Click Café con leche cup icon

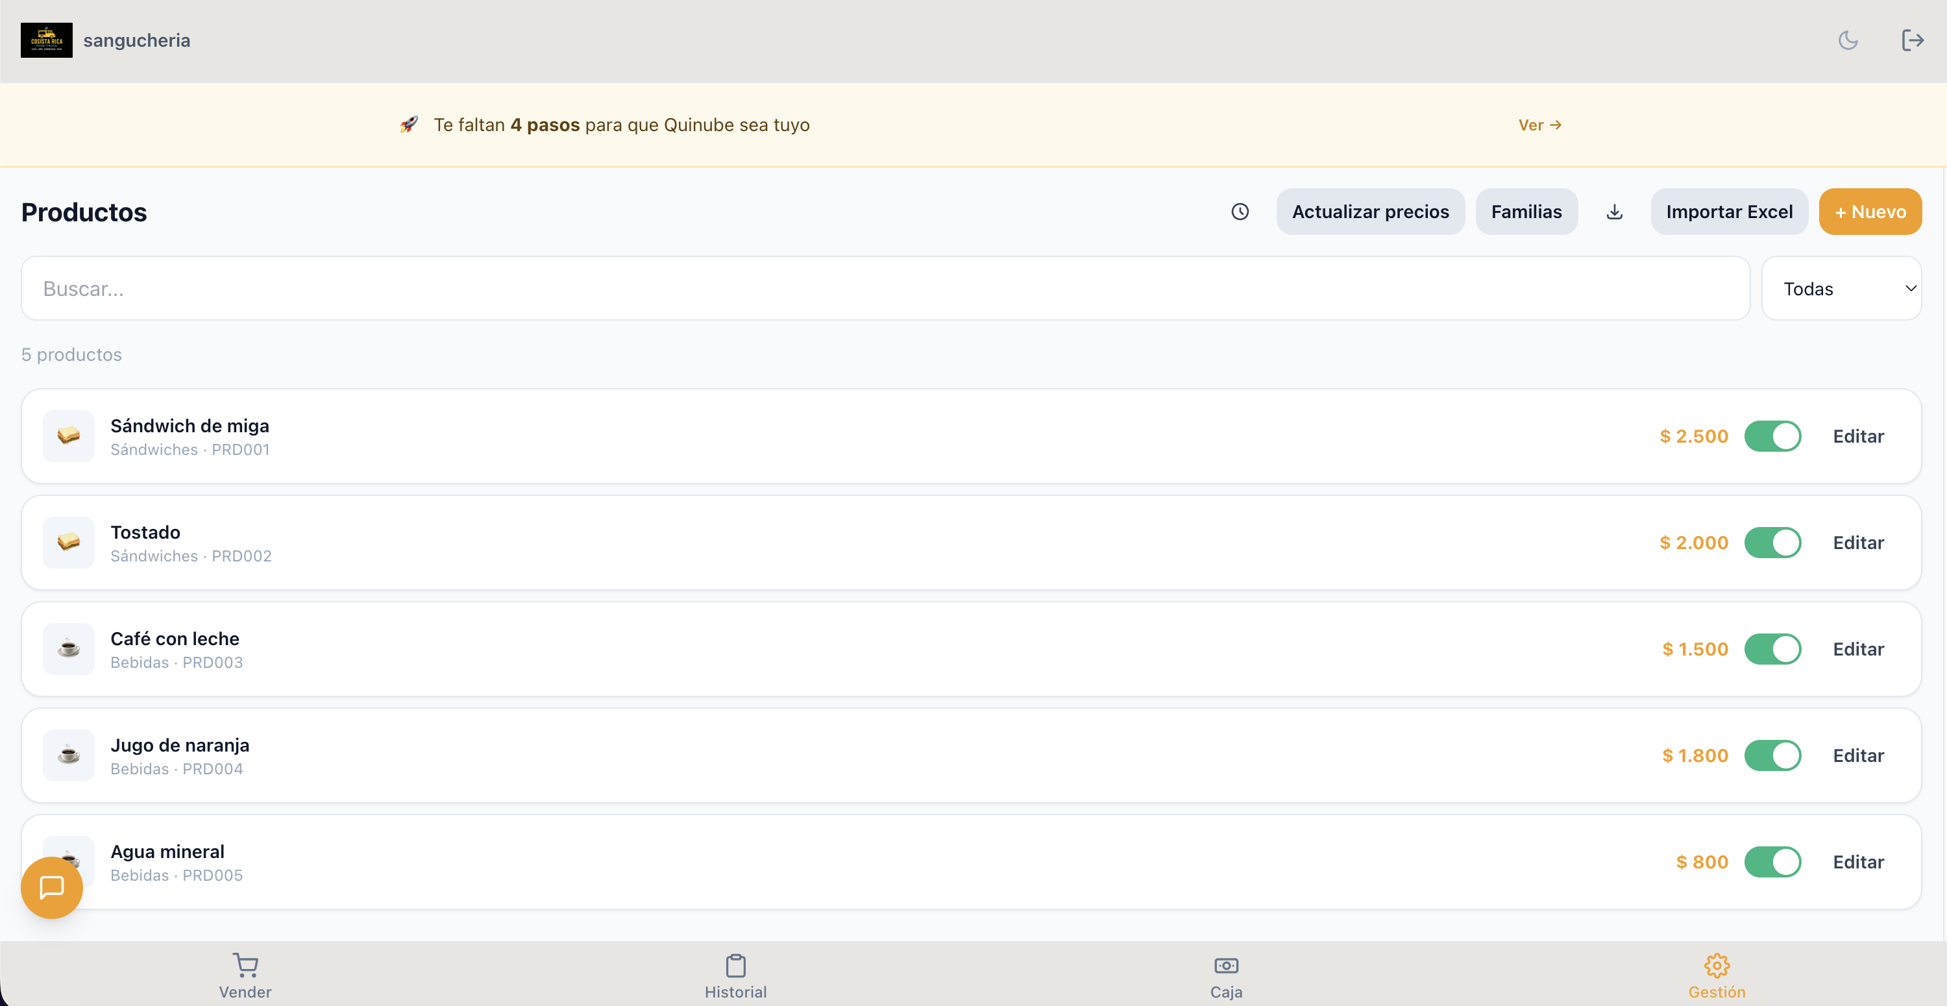tap(69, 648)
